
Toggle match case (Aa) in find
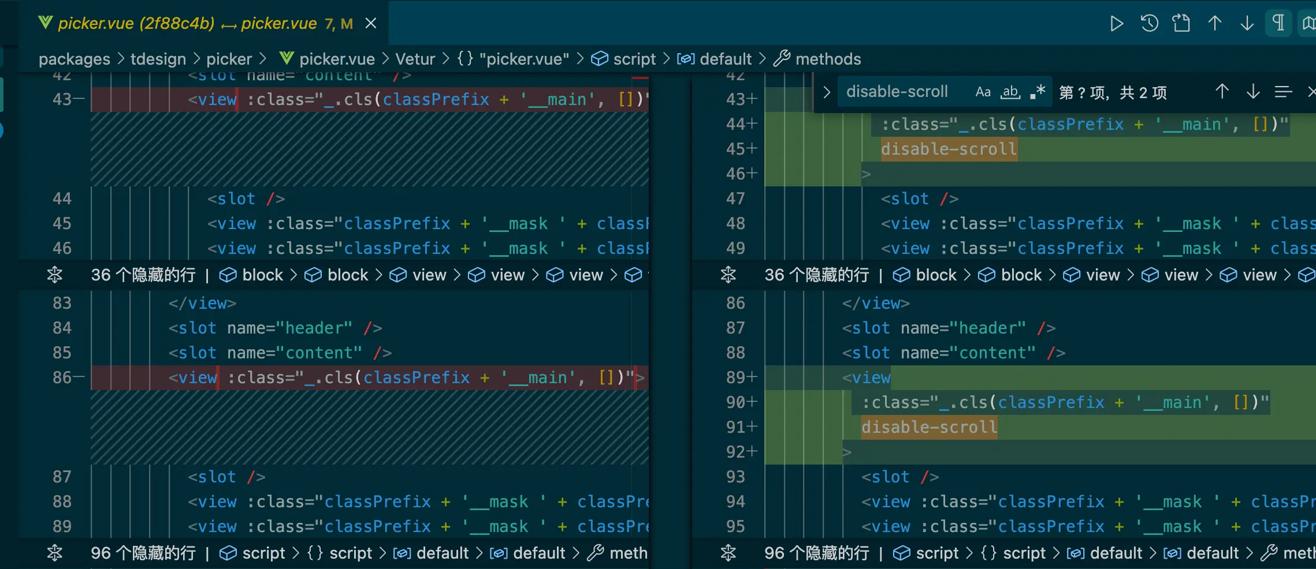pos(983,92)
